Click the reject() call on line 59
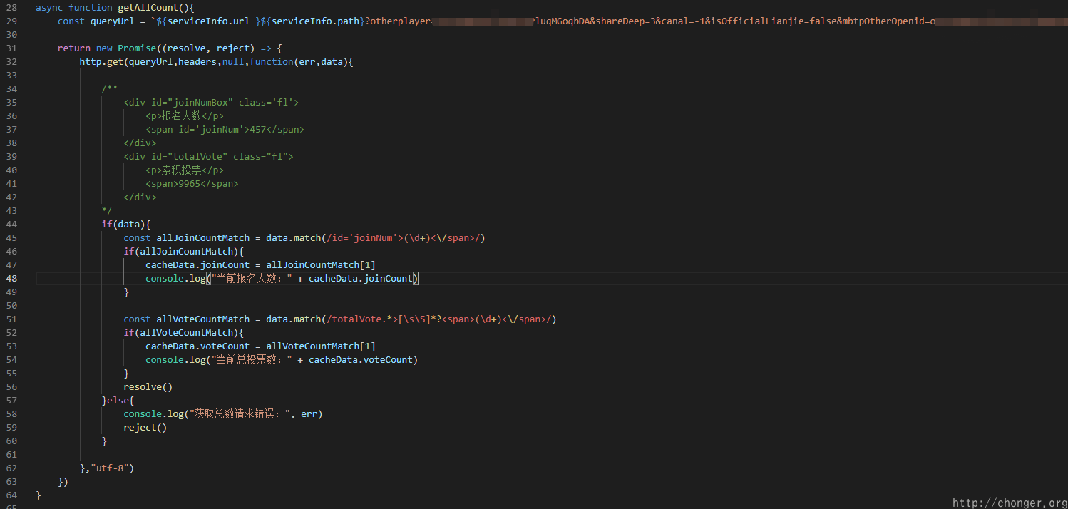Screen dimensions: 1068x509 click(x=145, y=427)
